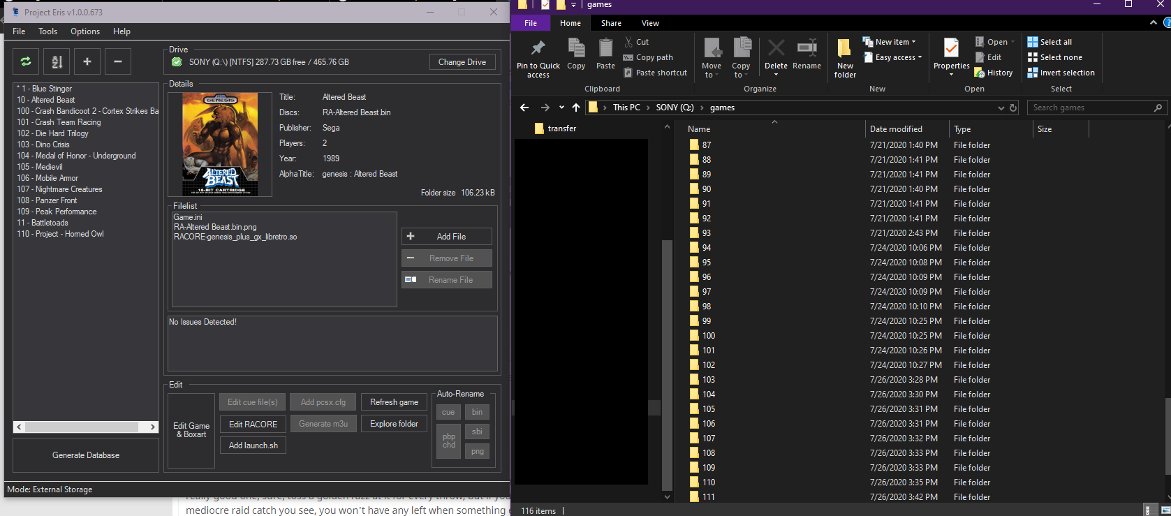Expand the address bar history dropdown
Screen dimensions: 1171x516
1001,108
